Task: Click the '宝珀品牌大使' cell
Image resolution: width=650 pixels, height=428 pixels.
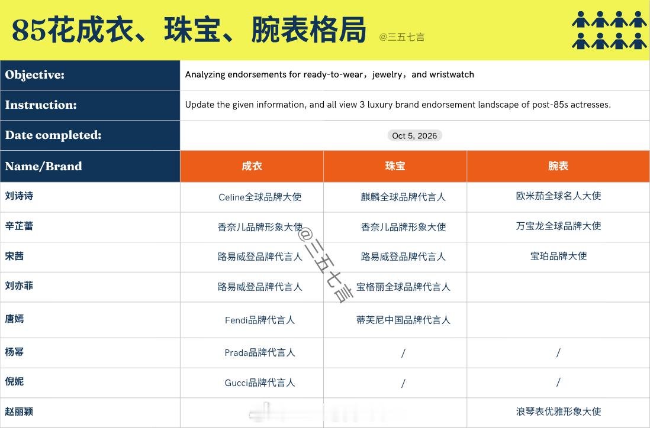Action: point(558,256)
